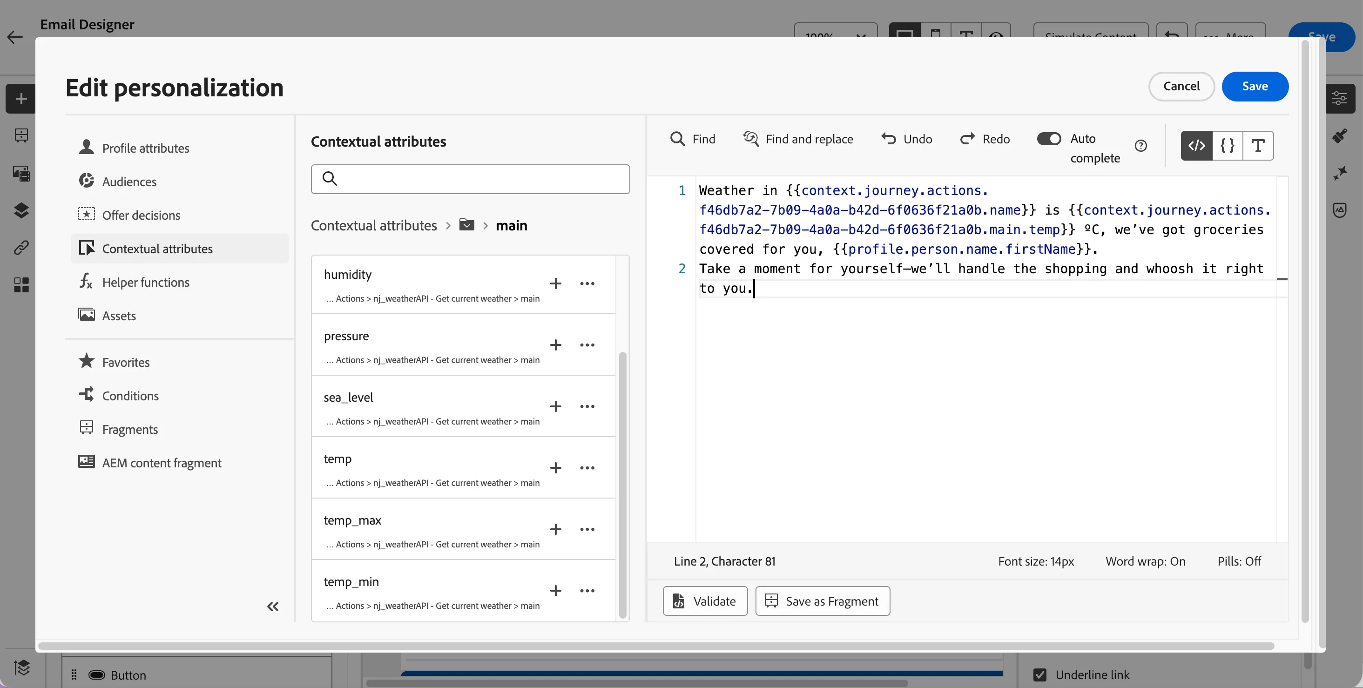Click the contextual attributes search field

470,179
